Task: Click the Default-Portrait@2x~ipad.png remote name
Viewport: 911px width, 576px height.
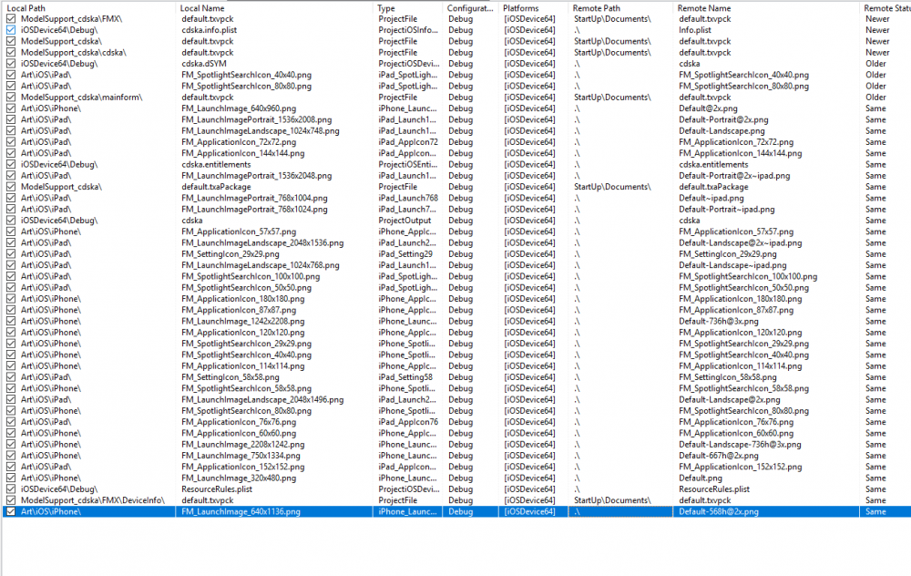Action: point(733,176)
